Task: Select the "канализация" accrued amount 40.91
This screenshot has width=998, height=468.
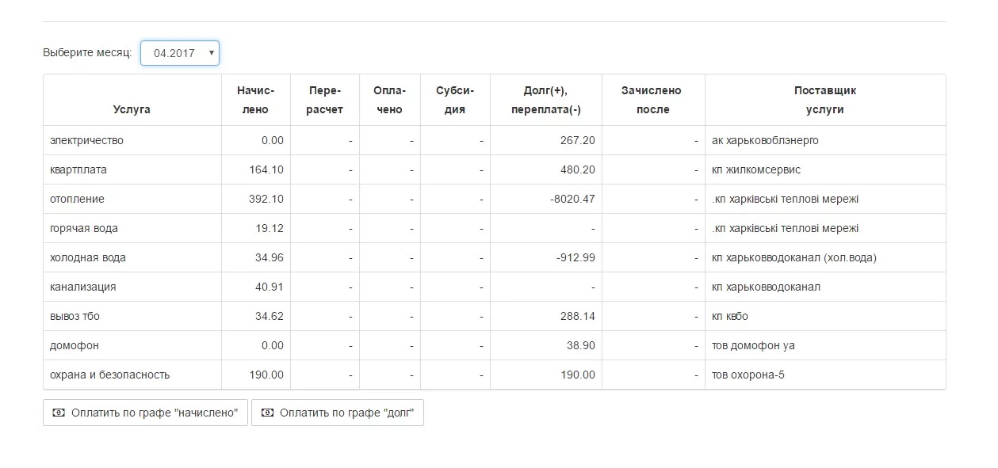Action: [270, 287]
